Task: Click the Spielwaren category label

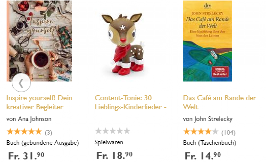Action: click(109, 142)
